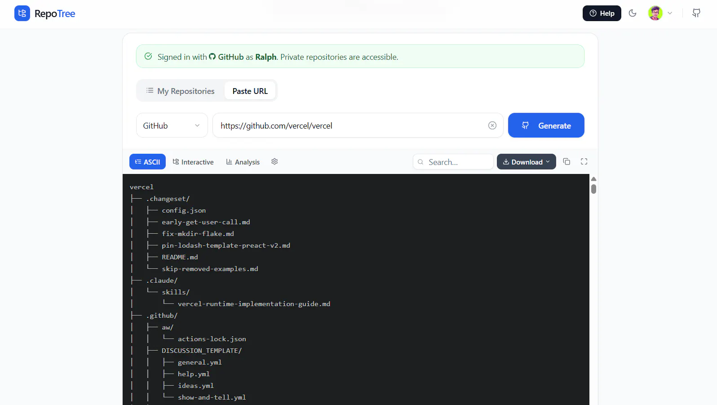Select the .changeset/ folder line
The height and width of the screenshot is (405, 717).
168,199
